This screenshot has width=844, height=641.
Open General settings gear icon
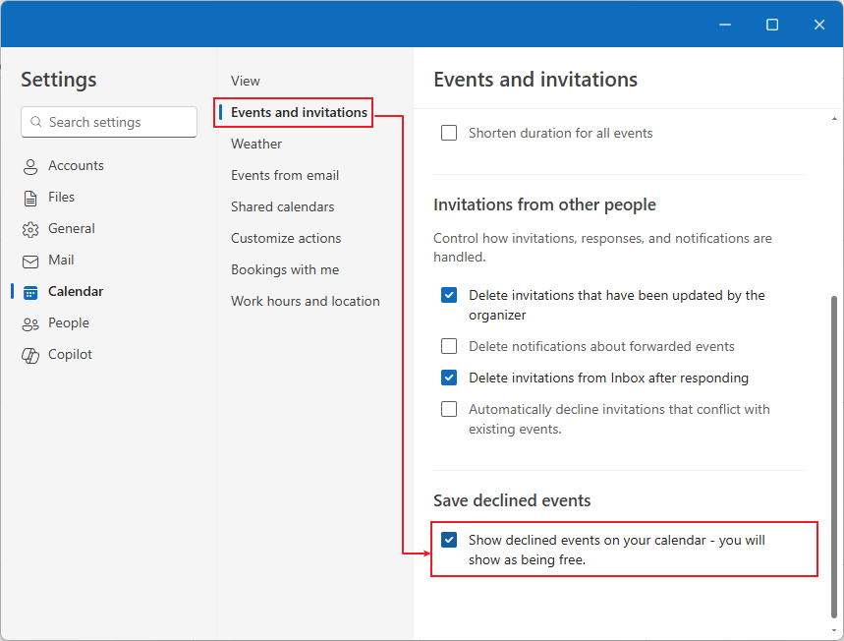pyautogui.click(x=30, y=229)
